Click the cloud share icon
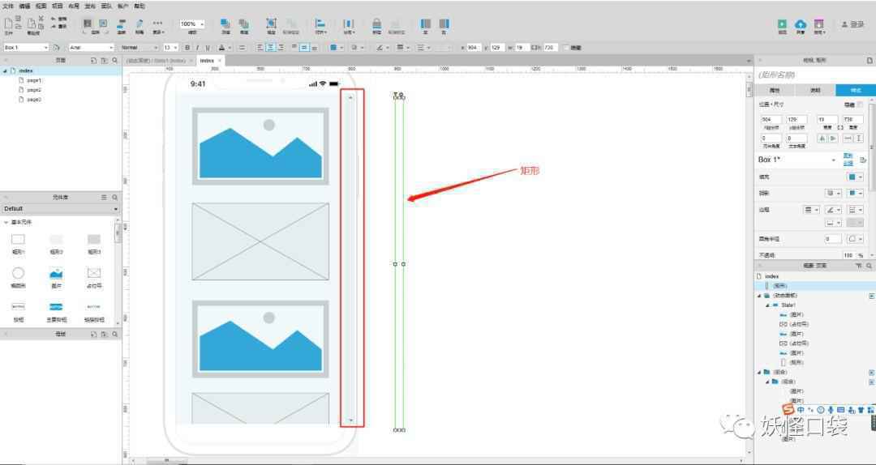Viewport: 876px width, 465px height. 801,24
